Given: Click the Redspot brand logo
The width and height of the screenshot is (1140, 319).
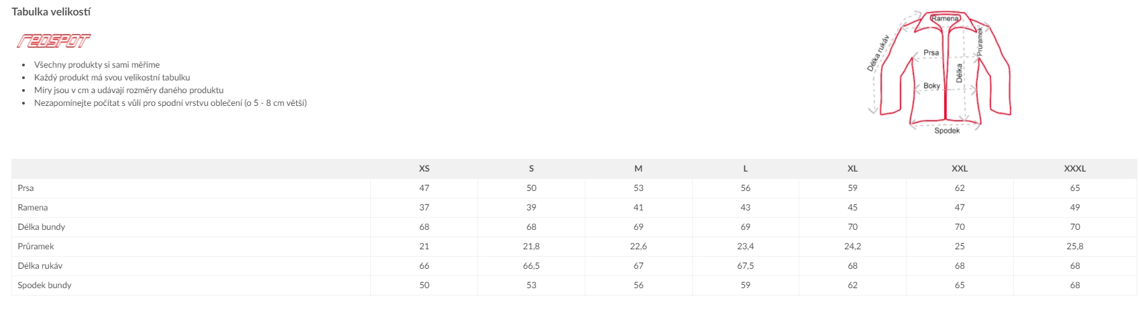Looking at the screenshot, I should [x=54, y=41].
